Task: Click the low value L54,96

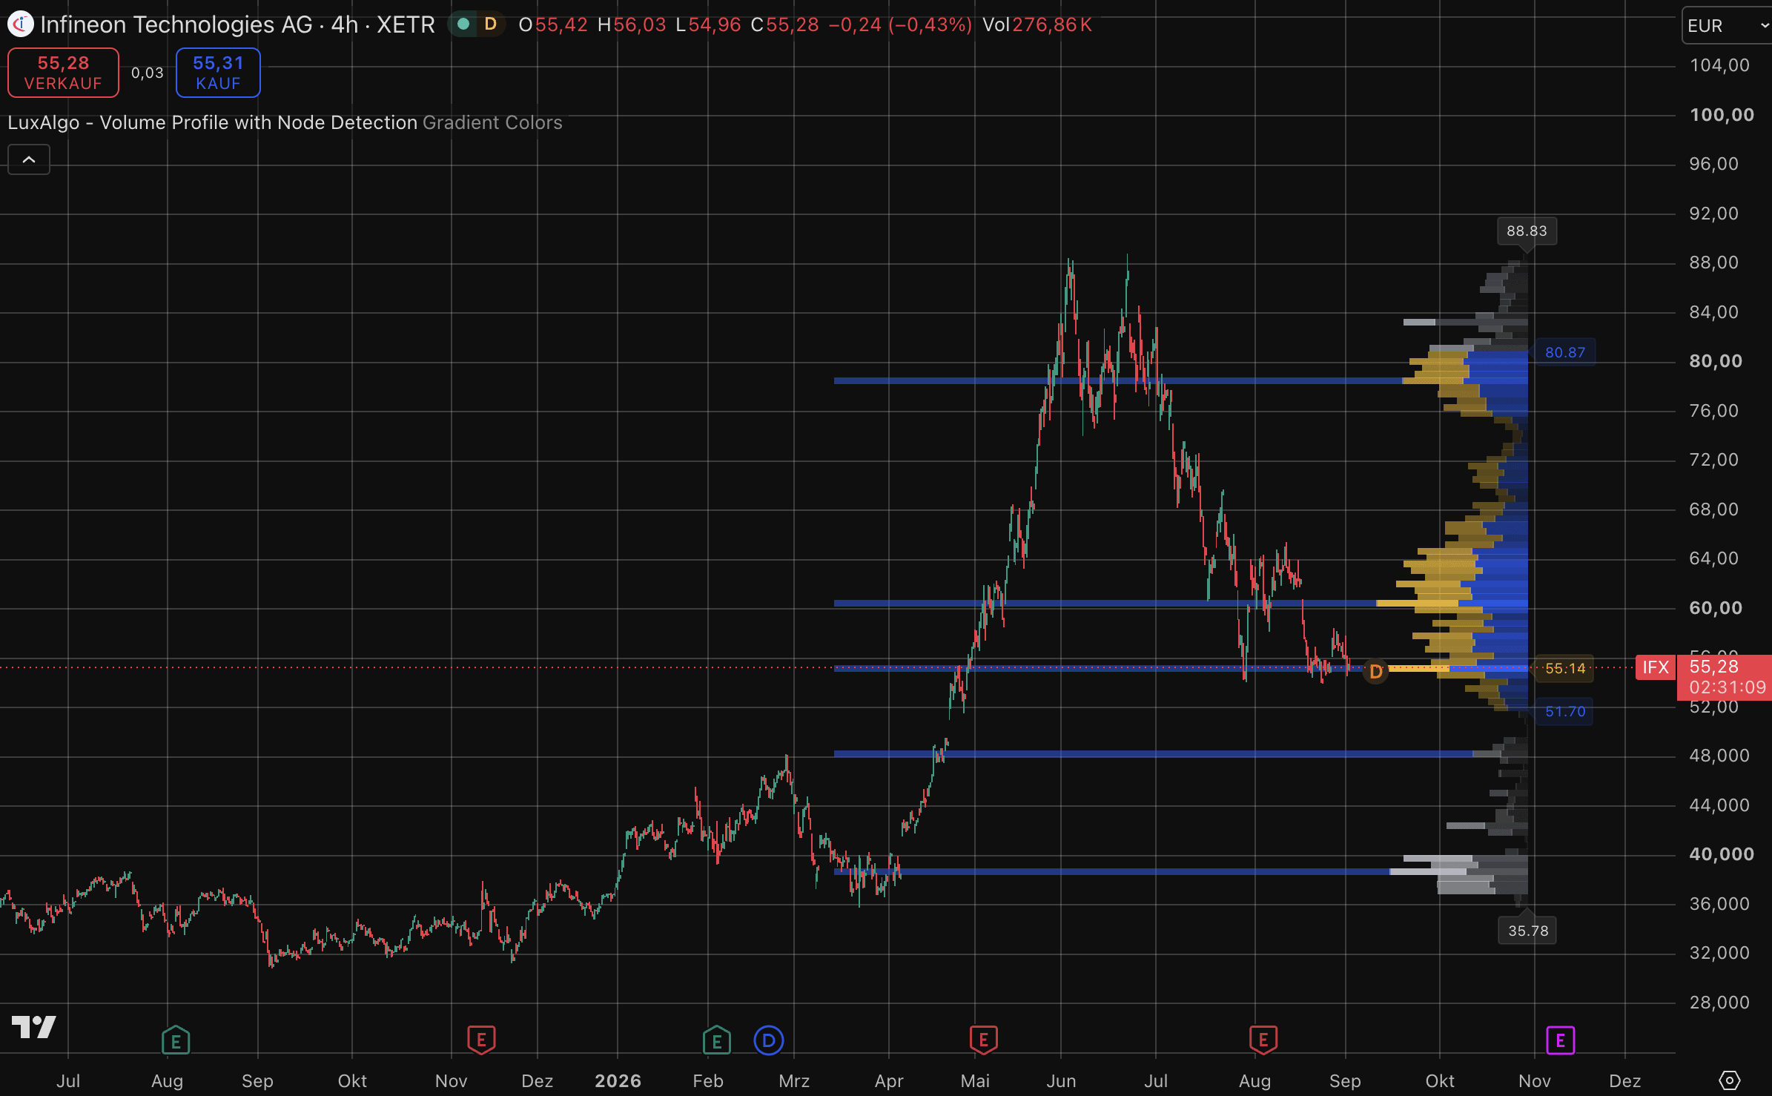Action: 708,25
